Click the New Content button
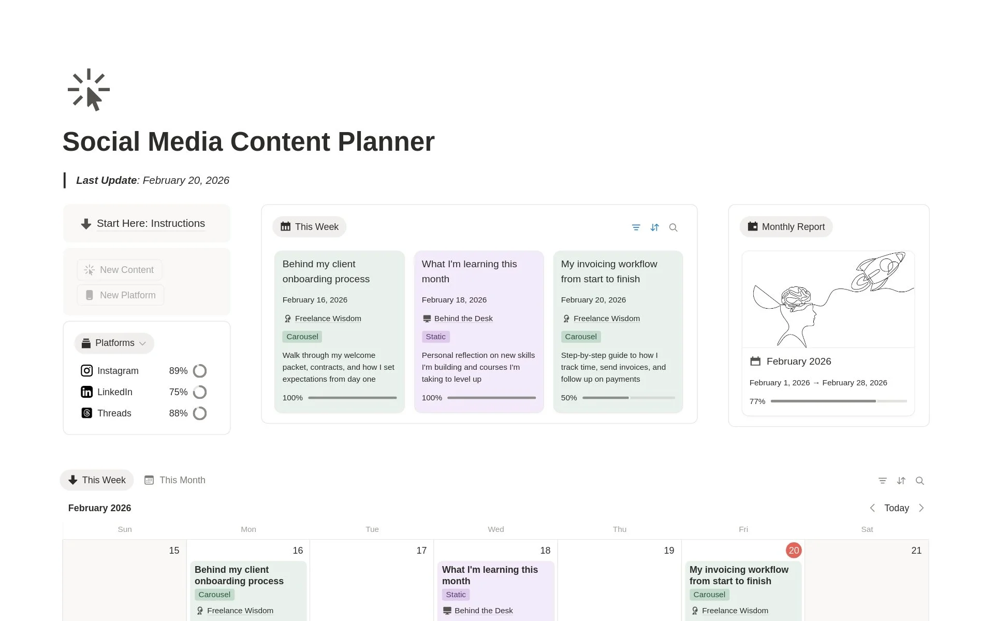This screenshot has height=621, width=994. click(120, 270)
